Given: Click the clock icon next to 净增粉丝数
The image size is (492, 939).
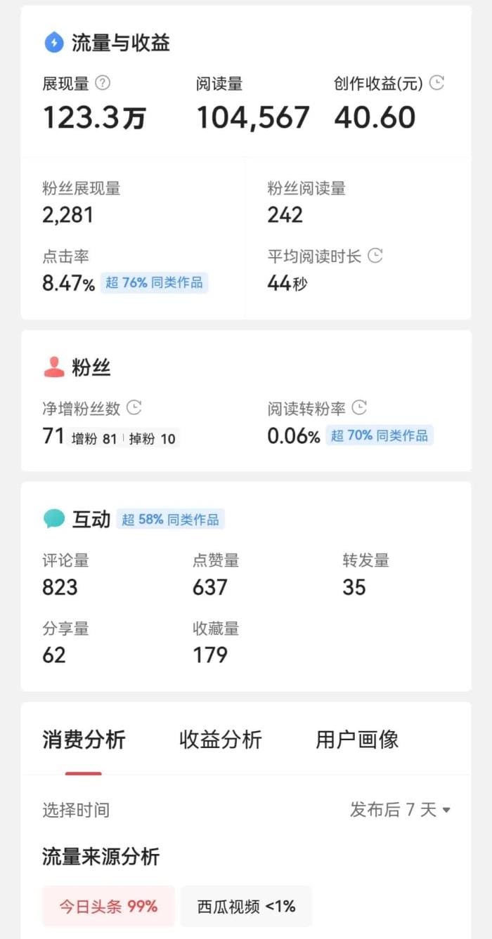Looking at the screenshot, I should pos(133,407).
